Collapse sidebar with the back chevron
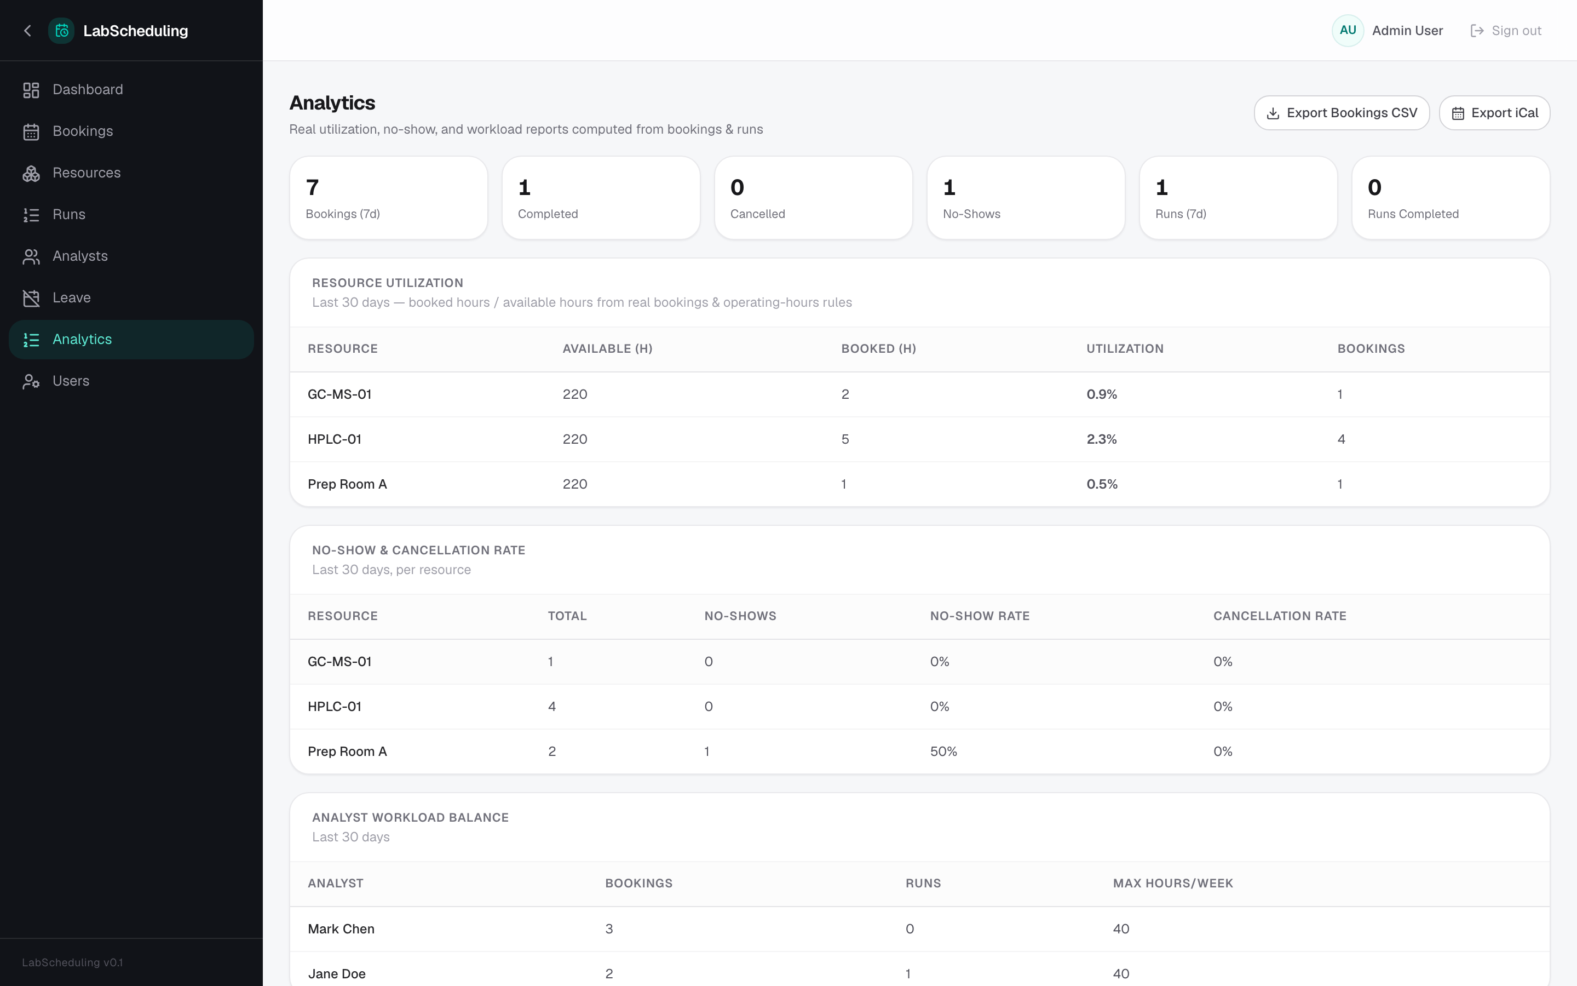Screen dimensions: 1577x986 (x=27, y=31)
